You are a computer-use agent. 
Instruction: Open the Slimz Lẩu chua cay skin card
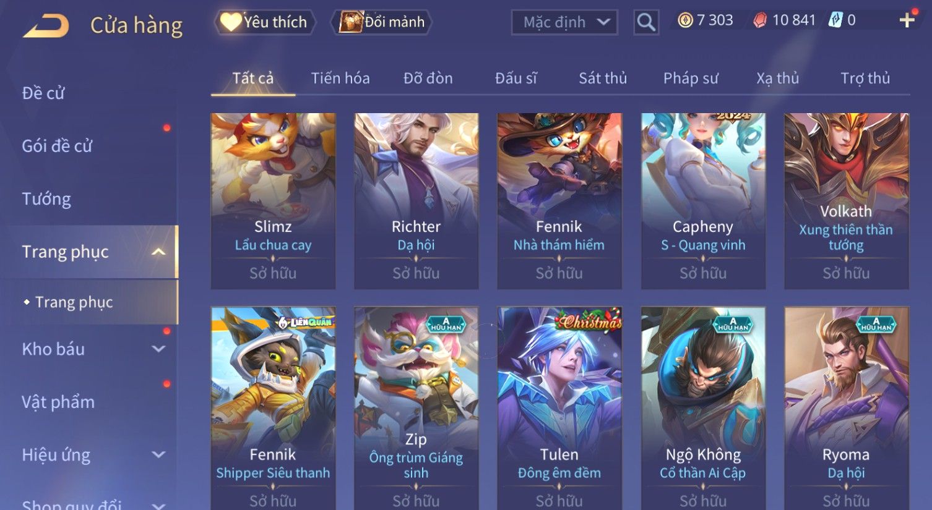(273, 201)
